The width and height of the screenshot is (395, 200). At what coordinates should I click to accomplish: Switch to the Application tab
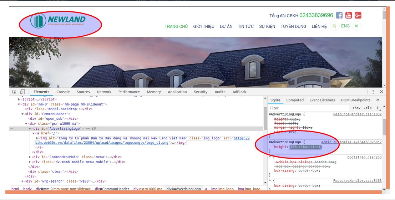(x=177, y=92)
